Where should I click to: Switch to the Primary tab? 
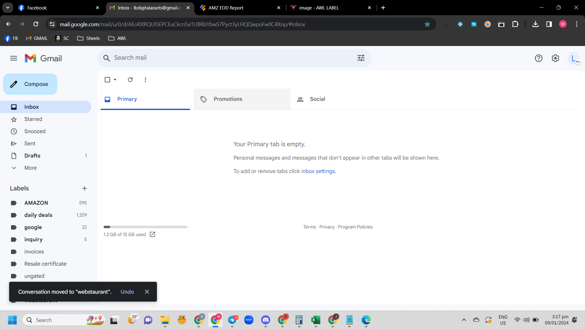coord(145,99)
